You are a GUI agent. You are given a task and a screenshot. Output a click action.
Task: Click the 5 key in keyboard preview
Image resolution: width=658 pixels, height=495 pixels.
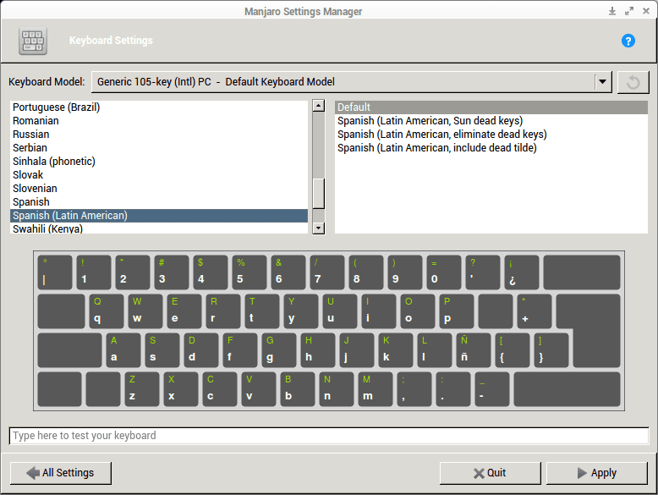point(249,272)
